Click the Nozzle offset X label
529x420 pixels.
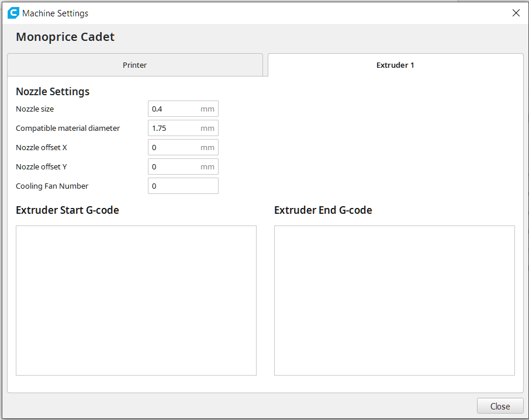click(x=42, y=147)
